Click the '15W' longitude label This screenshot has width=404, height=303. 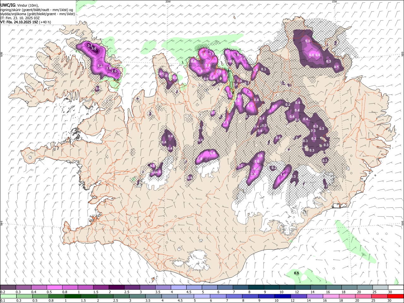click(x=334, y=2)
